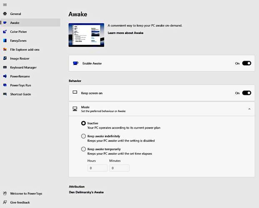This screenshot has height=208, width=259.
Task: Open PowerToys Run settings
Action: (30, 85)
